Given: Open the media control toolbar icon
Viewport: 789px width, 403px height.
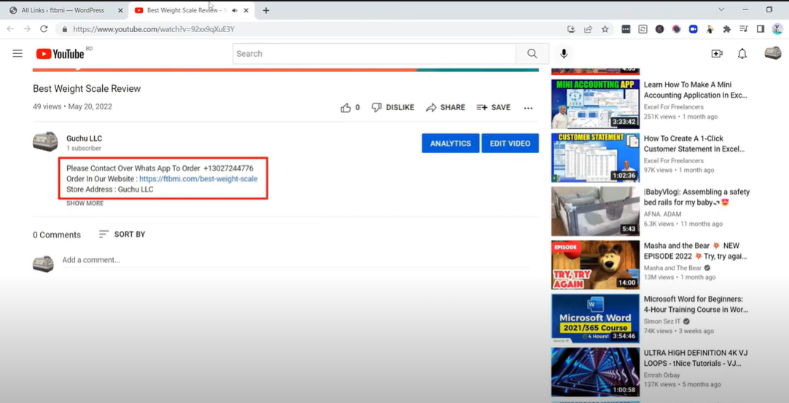Looking at the screenshot, I should tap(744, 29).
